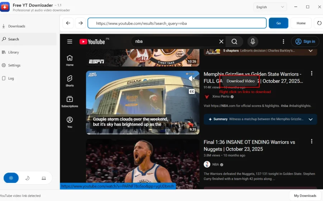Open the My Downloads button
The image size is (323, 201).
click(x=305, y=196)
